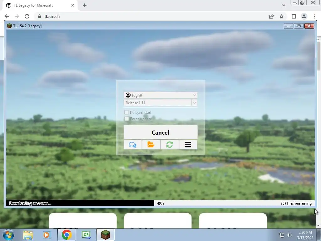Bookmark this page with the star icon
This screenshot has height=241, width=321.
coord(282,16)
